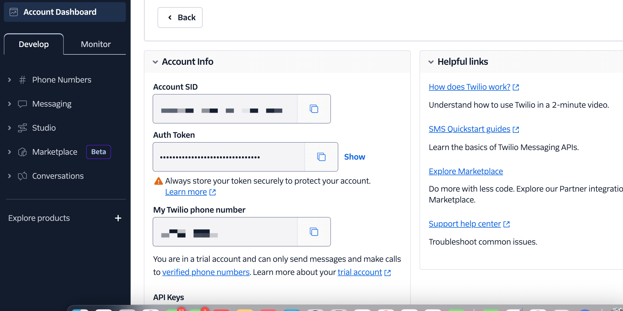Copy the Twilio phone number
Viewport: 623px width, 311px height.
(x=314, y=232)
